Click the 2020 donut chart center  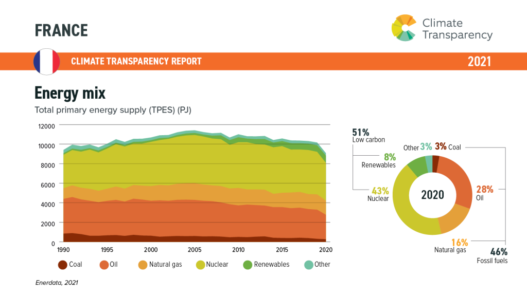pos(432,195)
